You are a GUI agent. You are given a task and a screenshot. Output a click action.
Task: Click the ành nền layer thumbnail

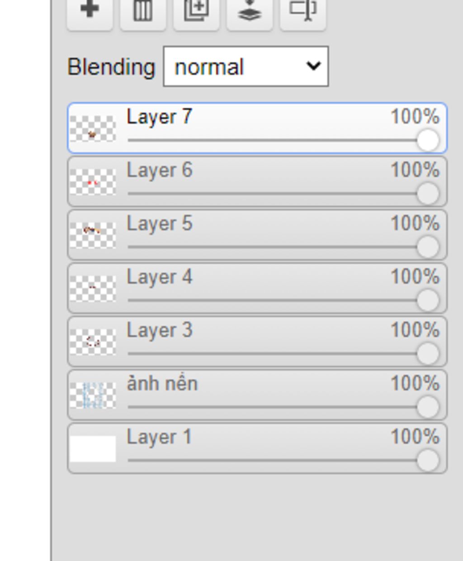[x=93, y=395]
